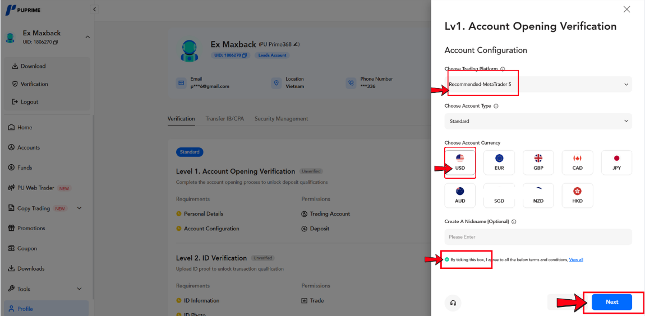Screen dimensions: 645x316
Task: Copy the UID in sidebar
Action: coord(56,42)
